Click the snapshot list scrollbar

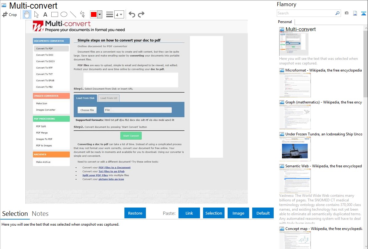click(366, 63)
